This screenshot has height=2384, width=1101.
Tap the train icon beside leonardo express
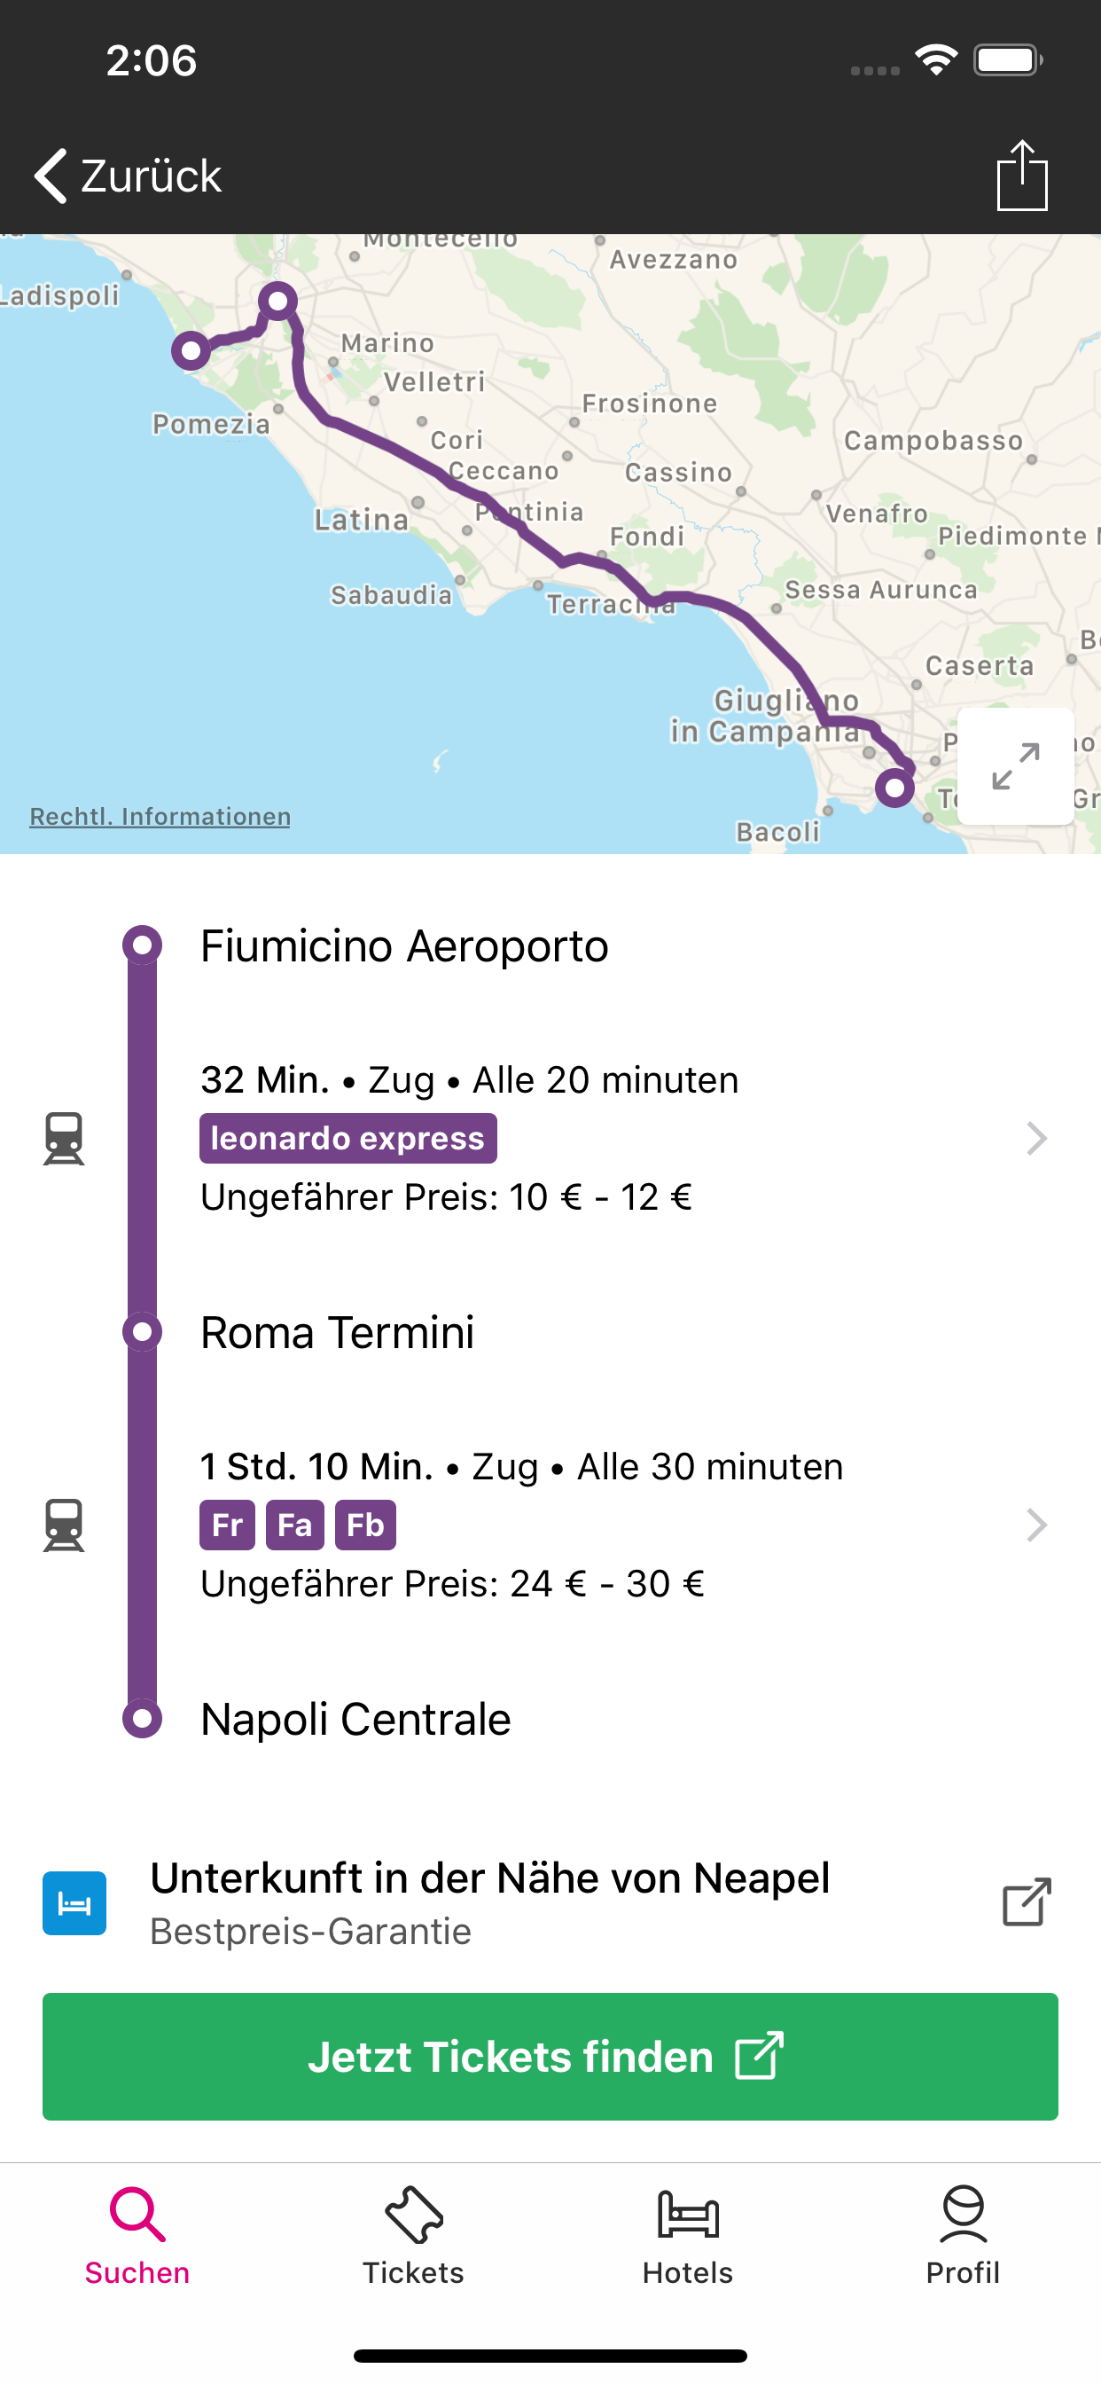pyautogui.click(x=64, y=1137)
